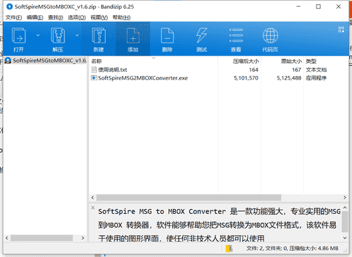Image resolution: width=352 pixels, height=257 pixels.
Task: Click the file list horizontal scrollbar thumb
Action: pyautogui.click(x=189, y=197)
